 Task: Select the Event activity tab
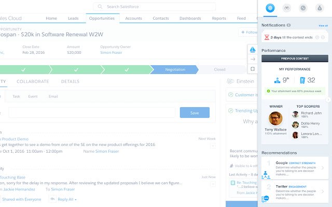33,97
